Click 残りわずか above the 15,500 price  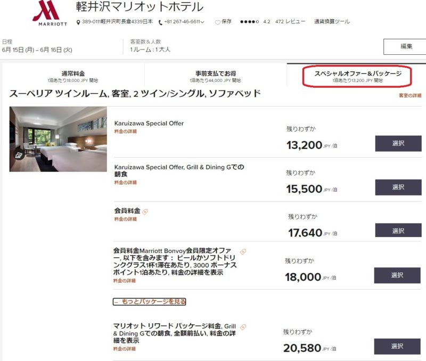point(301,173)
